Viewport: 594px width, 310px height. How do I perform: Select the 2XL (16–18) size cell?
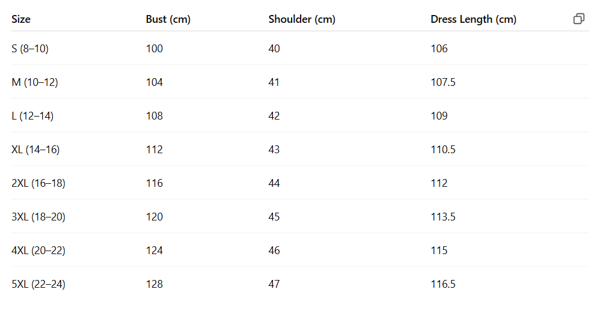click(x=38, y=183)
